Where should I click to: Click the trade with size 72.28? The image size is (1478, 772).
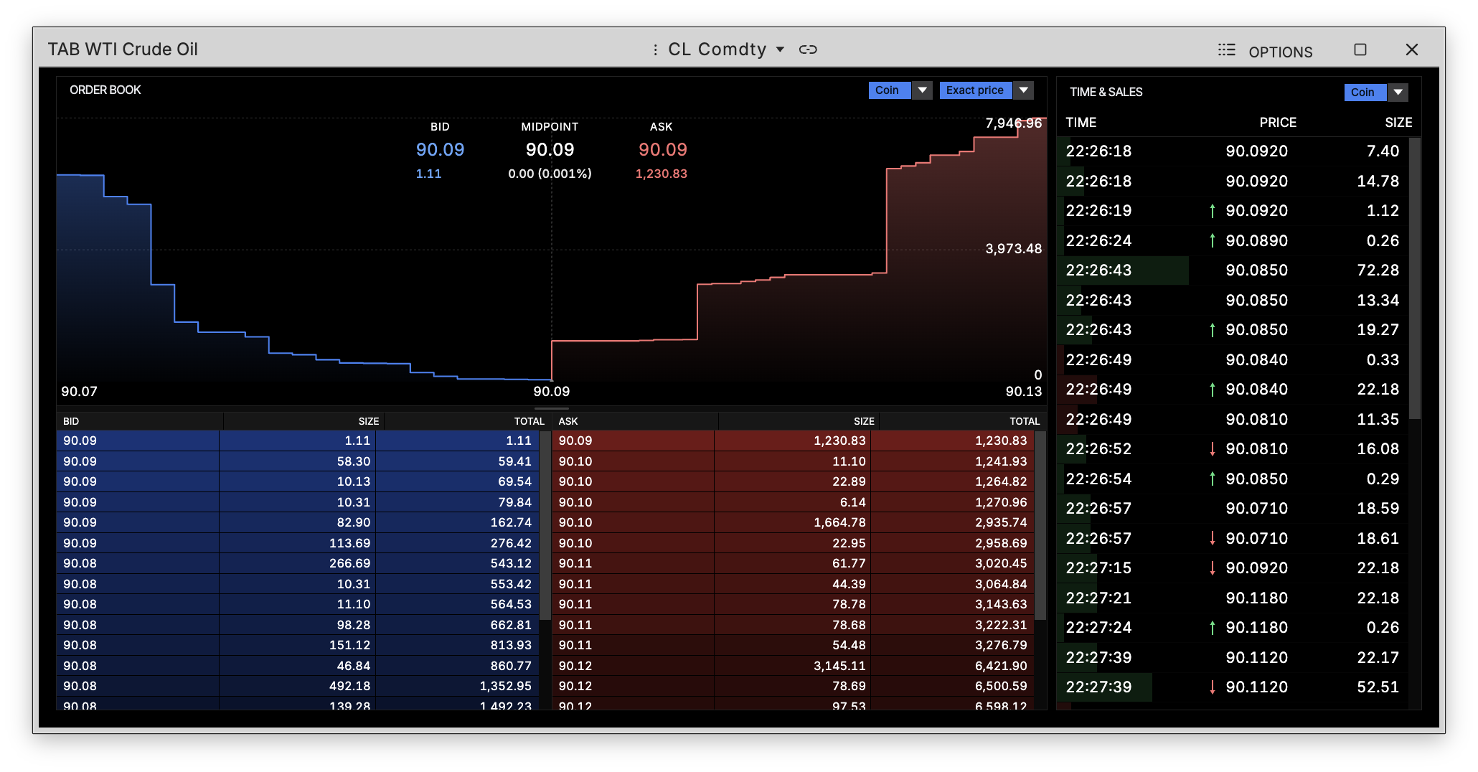coord(1233,270)
